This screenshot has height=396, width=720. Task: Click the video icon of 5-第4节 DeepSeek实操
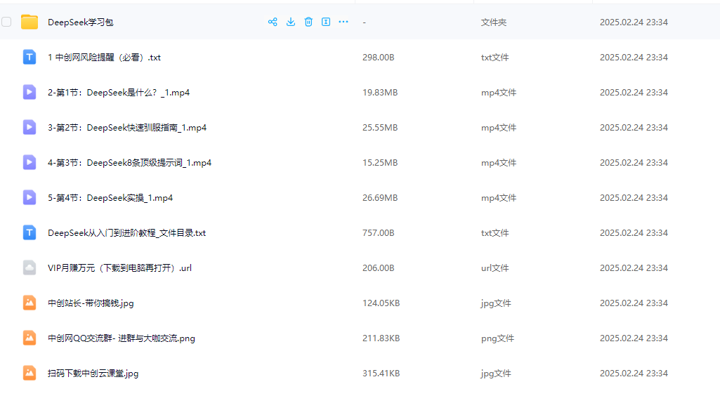coord(30,198)
